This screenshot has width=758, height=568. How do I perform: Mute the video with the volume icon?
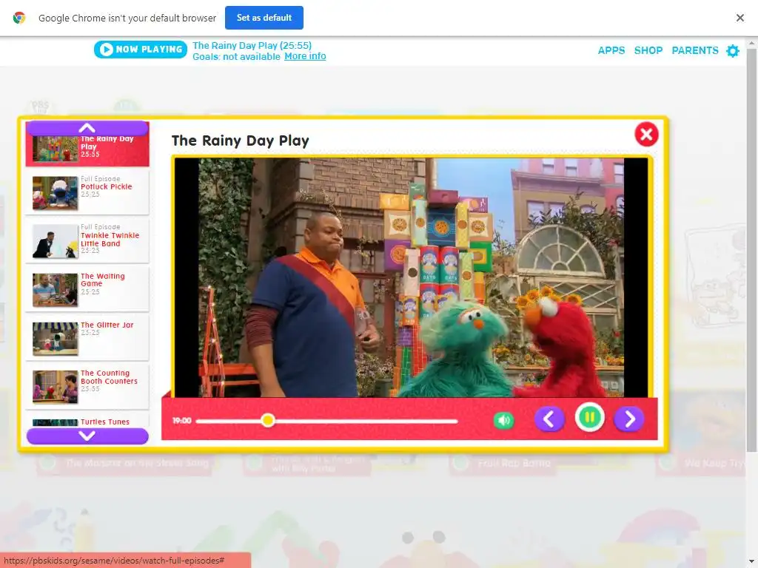coord(503,420)
